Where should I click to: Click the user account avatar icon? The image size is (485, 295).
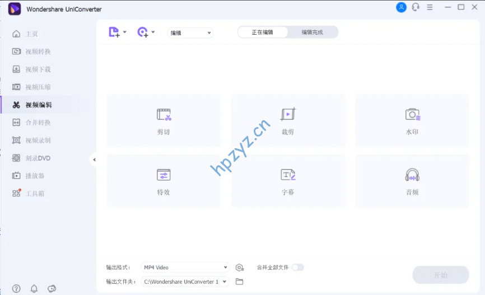click(x=401, y=7)
